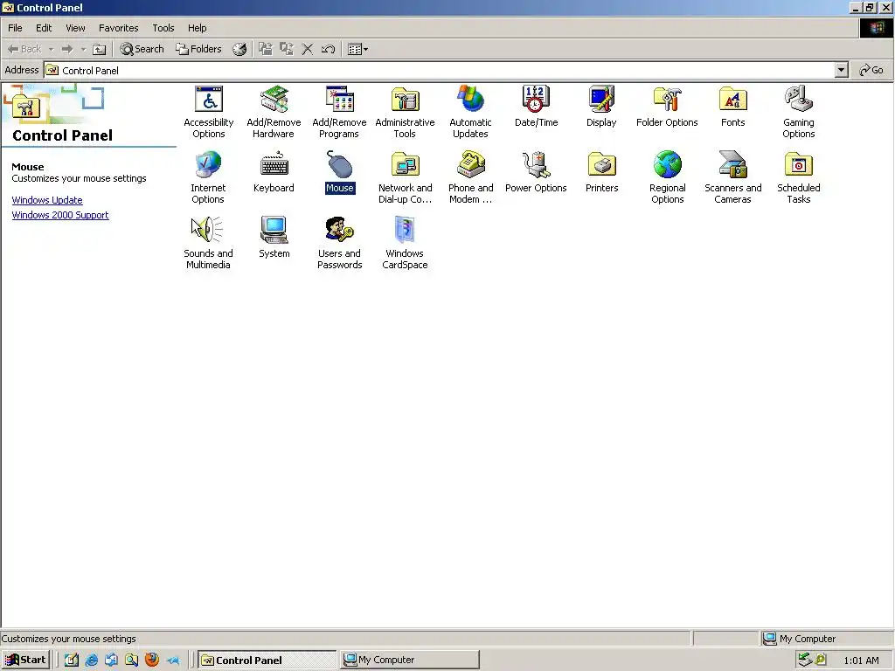Toggle the Folders pane button
Viewport: 895px width, 671px height.
point(198,49)
